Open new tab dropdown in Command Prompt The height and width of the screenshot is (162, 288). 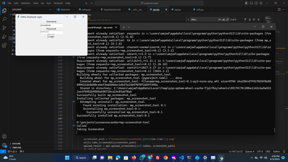129,27
